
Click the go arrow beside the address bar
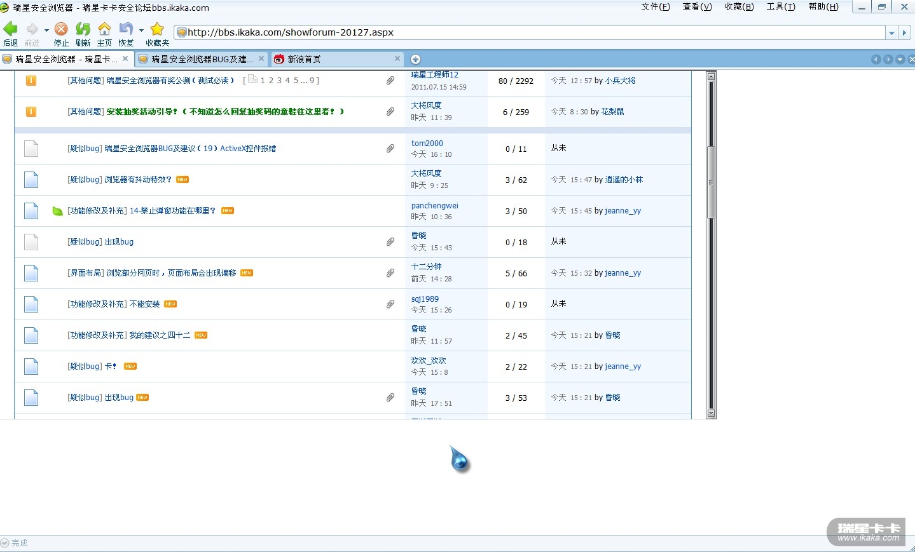pos(905,32)
